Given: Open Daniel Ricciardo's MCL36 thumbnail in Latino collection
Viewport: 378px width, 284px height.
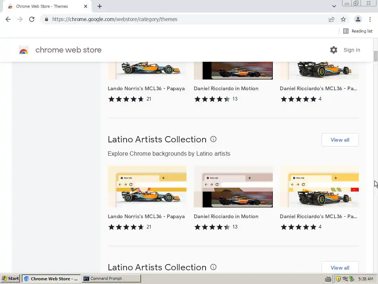Looking at the screenshot, I should click(319, 186).
